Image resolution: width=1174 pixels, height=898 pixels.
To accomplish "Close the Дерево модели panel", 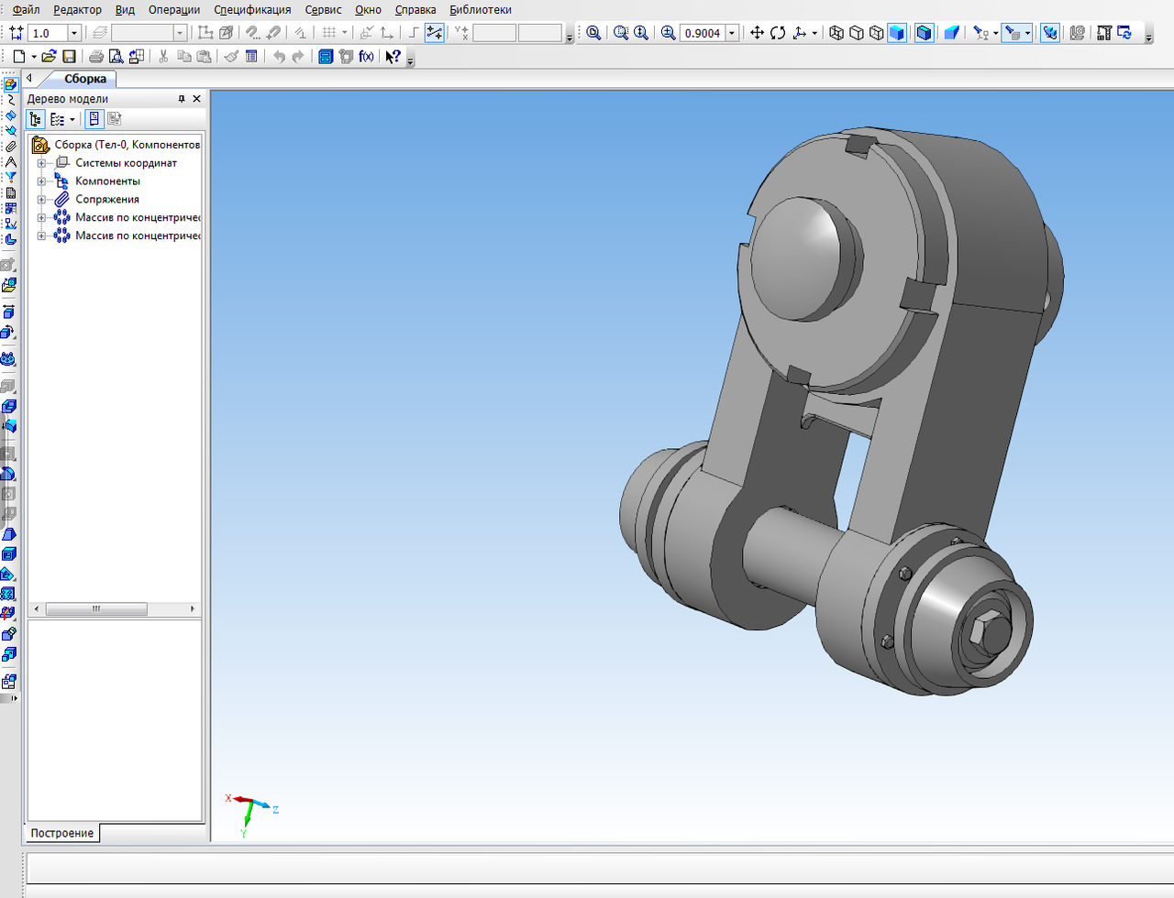I will 196,99.
